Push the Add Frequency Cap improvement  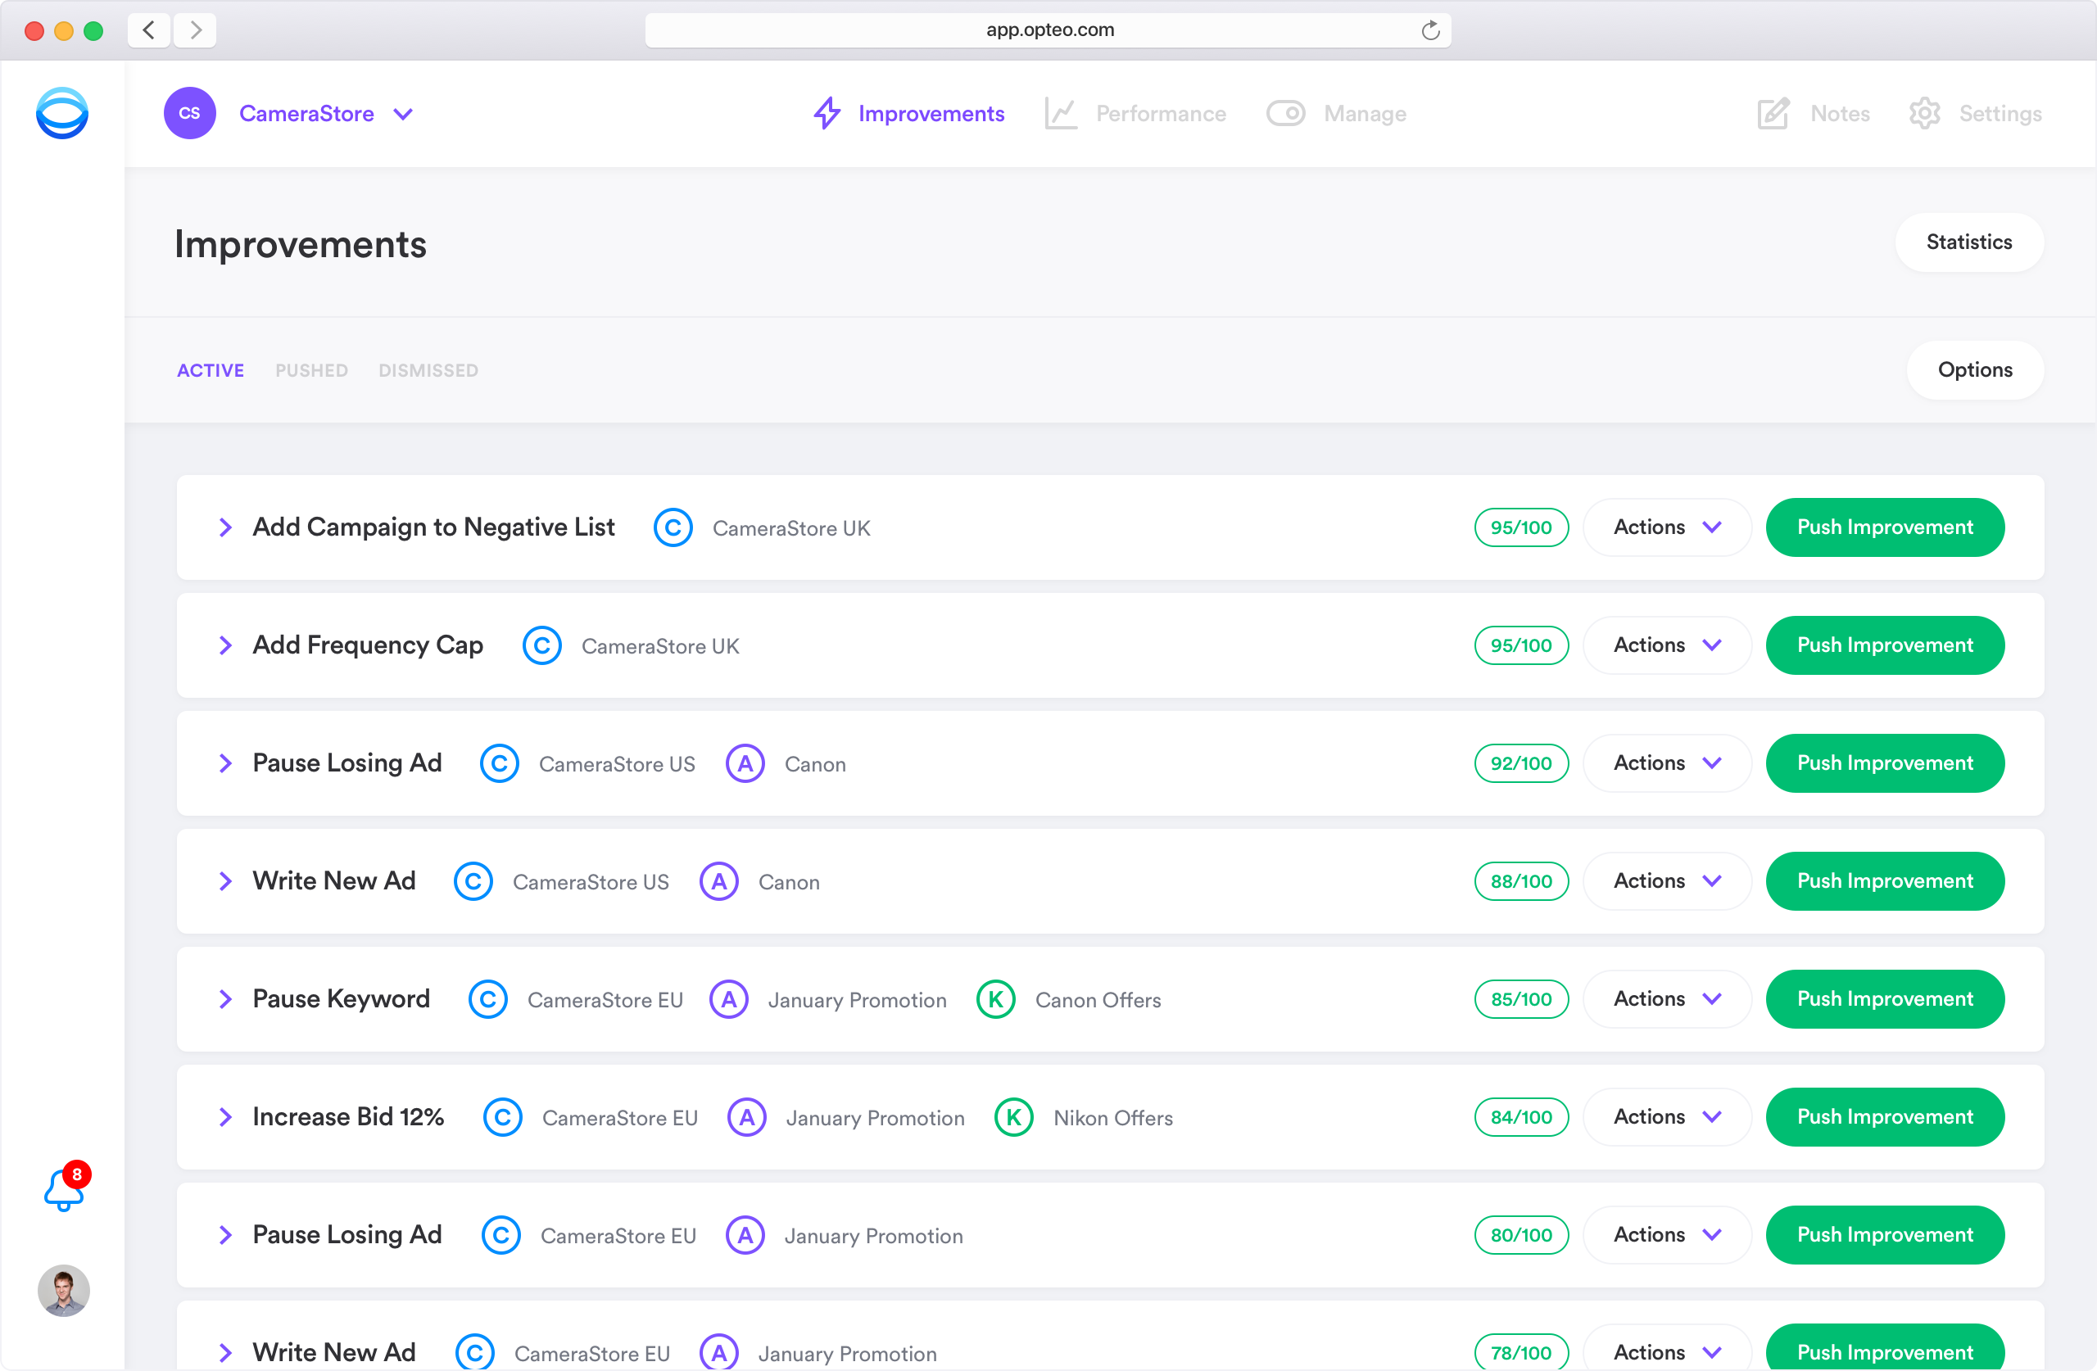1885,645
